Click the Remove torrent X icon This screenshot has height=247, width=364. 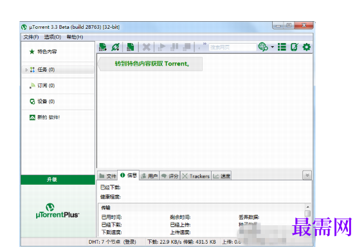146,47
